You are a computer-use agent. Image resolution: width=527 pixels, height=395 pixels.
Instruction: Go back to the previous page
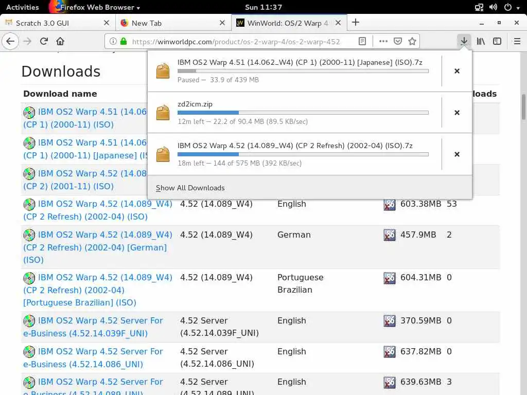10,41
